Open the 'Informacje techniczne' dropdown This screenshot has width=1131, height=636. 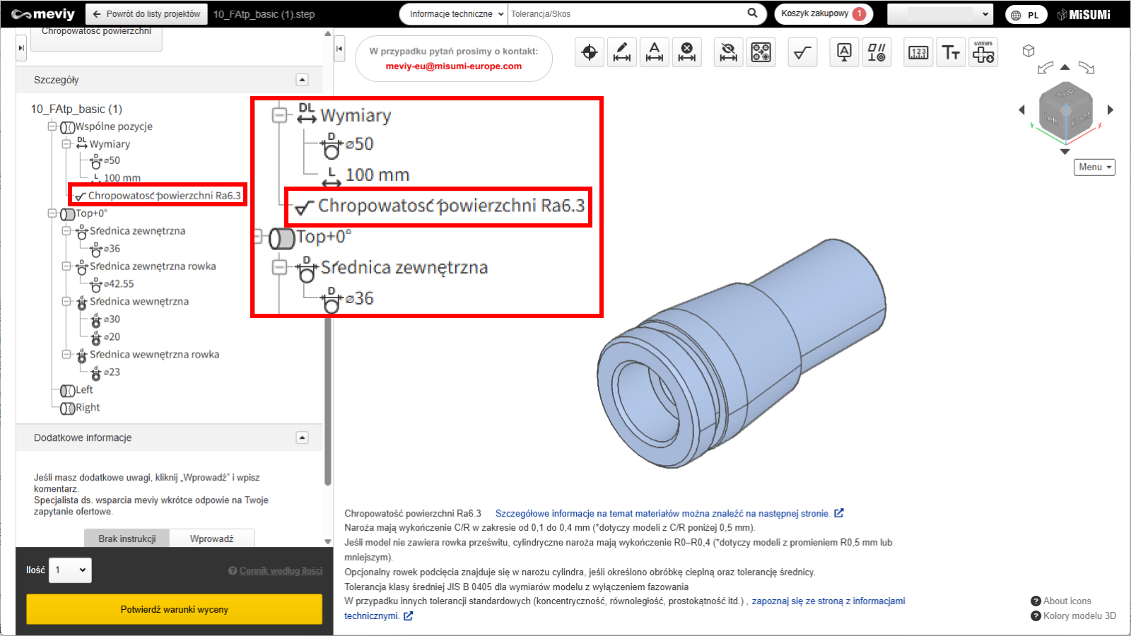(456, 14)
